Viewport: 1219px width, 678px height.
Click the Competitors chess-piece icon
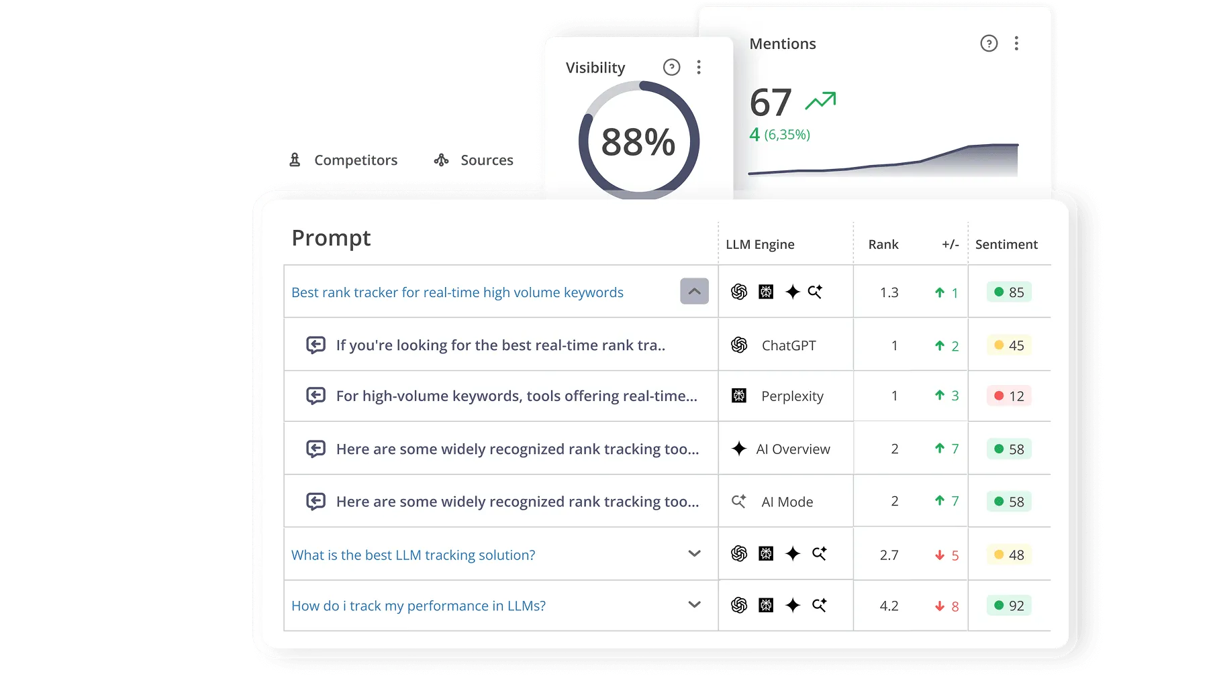(x=295, y=160)
